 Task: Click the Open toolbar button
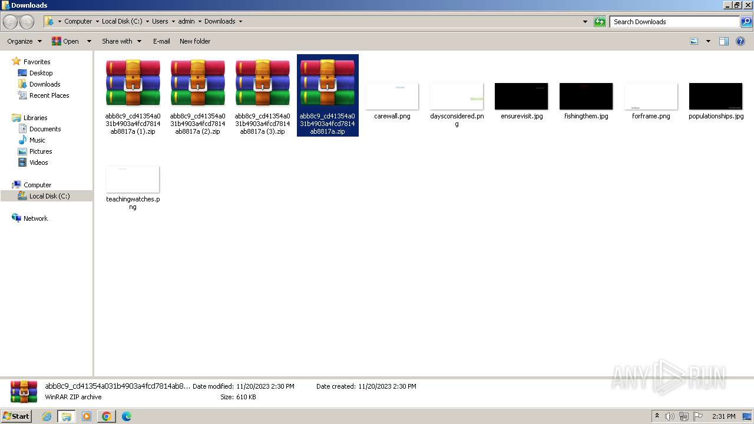[65, 41]
